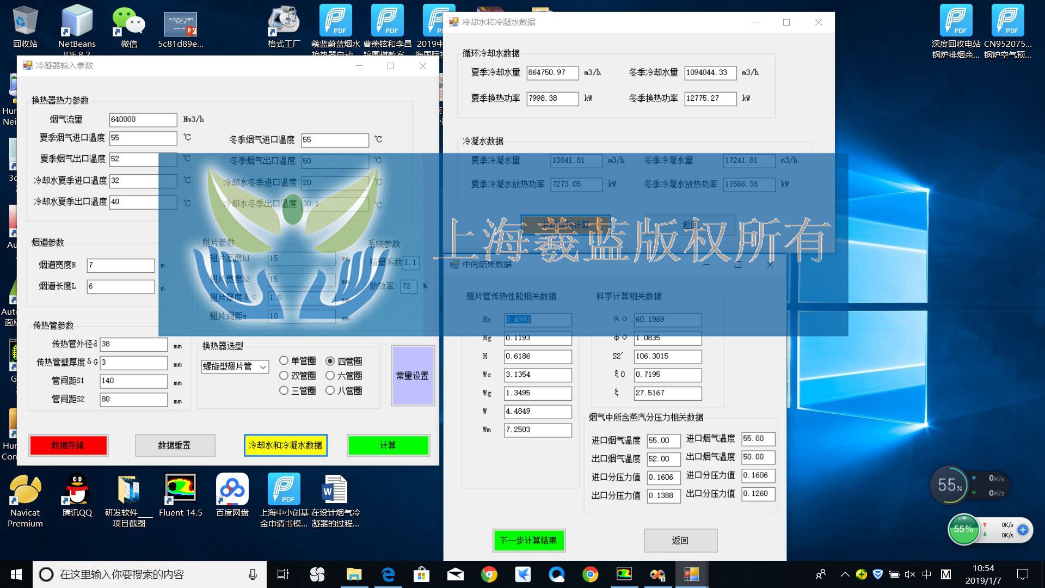Select 四管圈 radio option

[344, 361]
